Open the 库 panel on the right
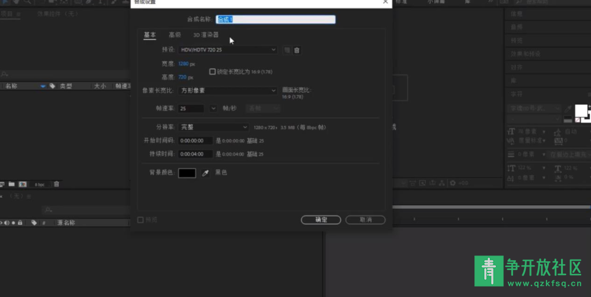Image resolution: width=591 pixels, height=297 pixels. (x=513, y=81)
